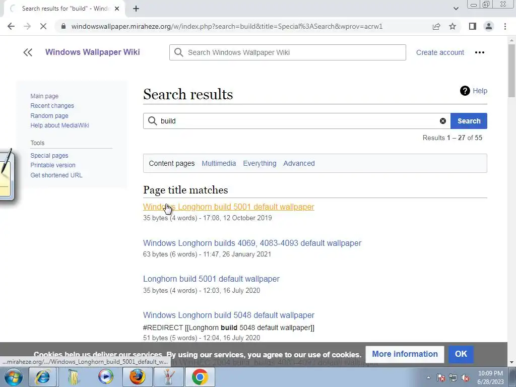
Task: Open Random page in sidebar
Action: (x=49, y=115)
